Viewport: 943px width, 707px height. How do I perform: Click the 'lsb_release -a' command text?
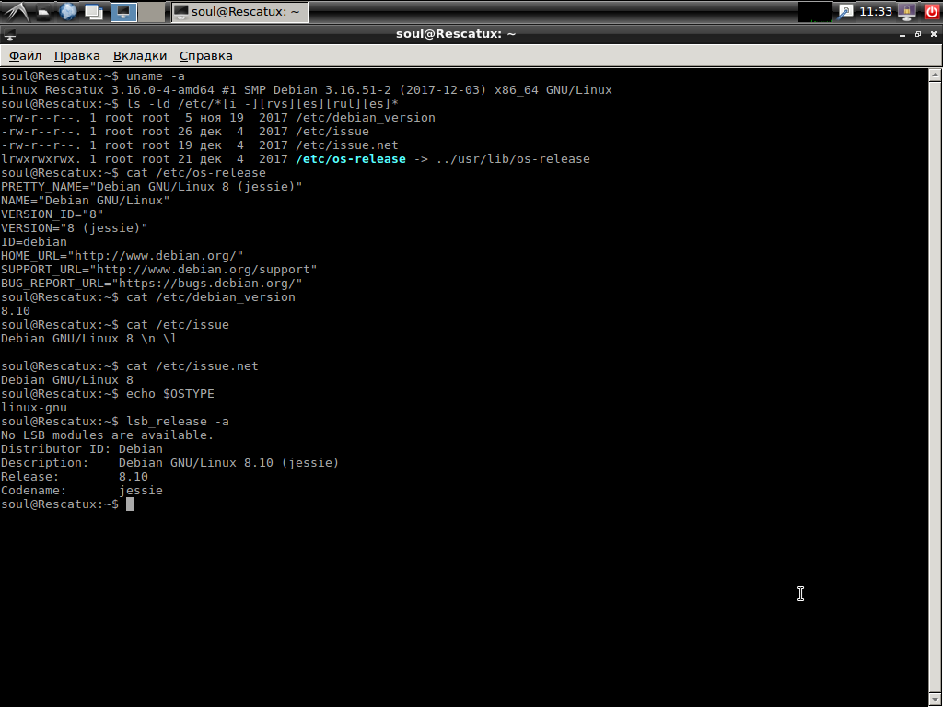178,422
